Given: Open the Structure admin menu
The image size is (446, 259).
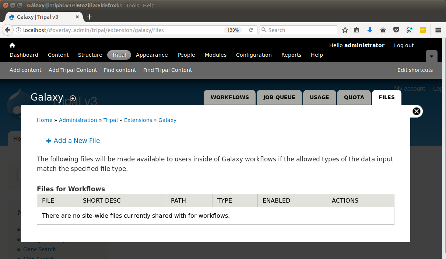Looking at the screenshot, I should (90, 55).
